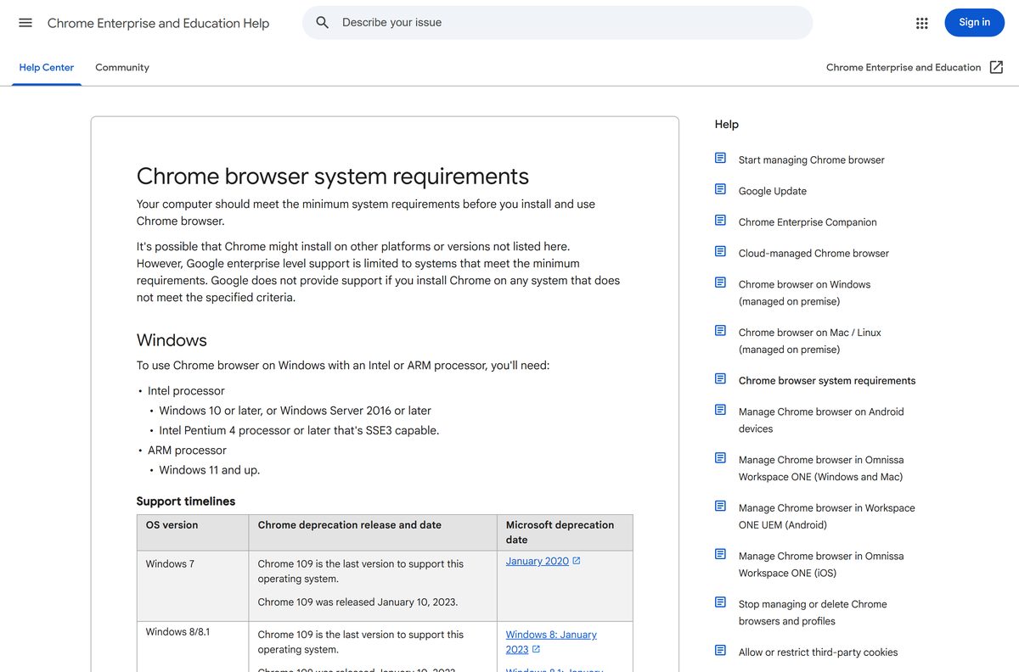The image size is (1019, 672).
Task: Open Stop managing or delete Chrome browsers article
Action: click(x=813, y=613)
